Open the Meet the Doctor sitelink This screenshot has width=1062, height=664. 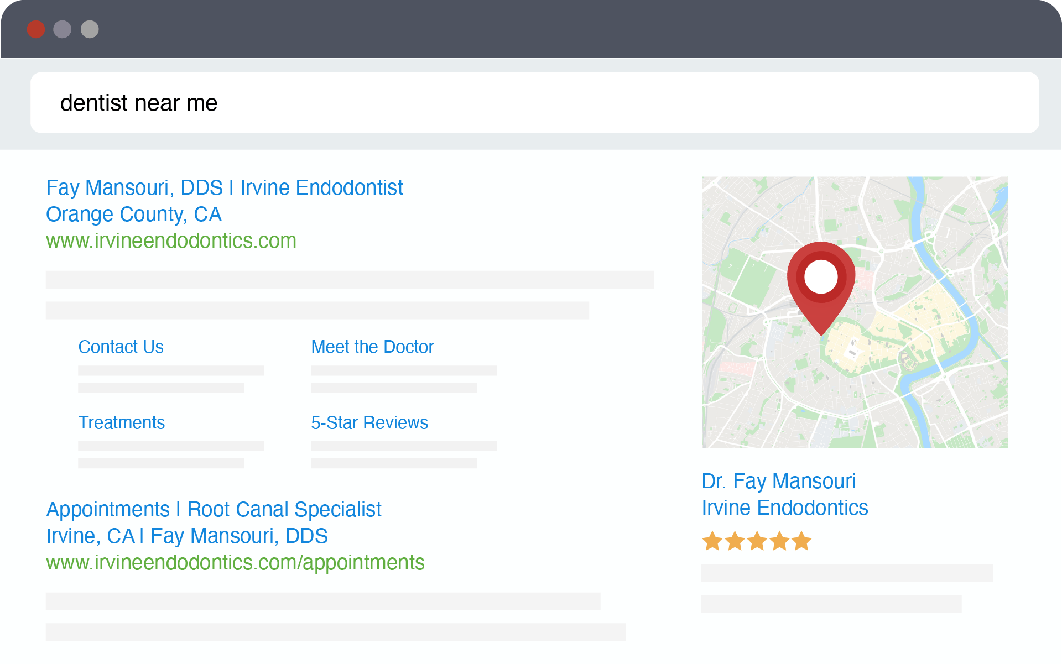pos(372,347)
